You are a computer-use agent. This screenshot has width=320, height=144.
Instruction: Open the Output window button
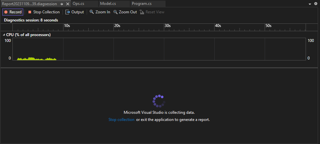75,12
